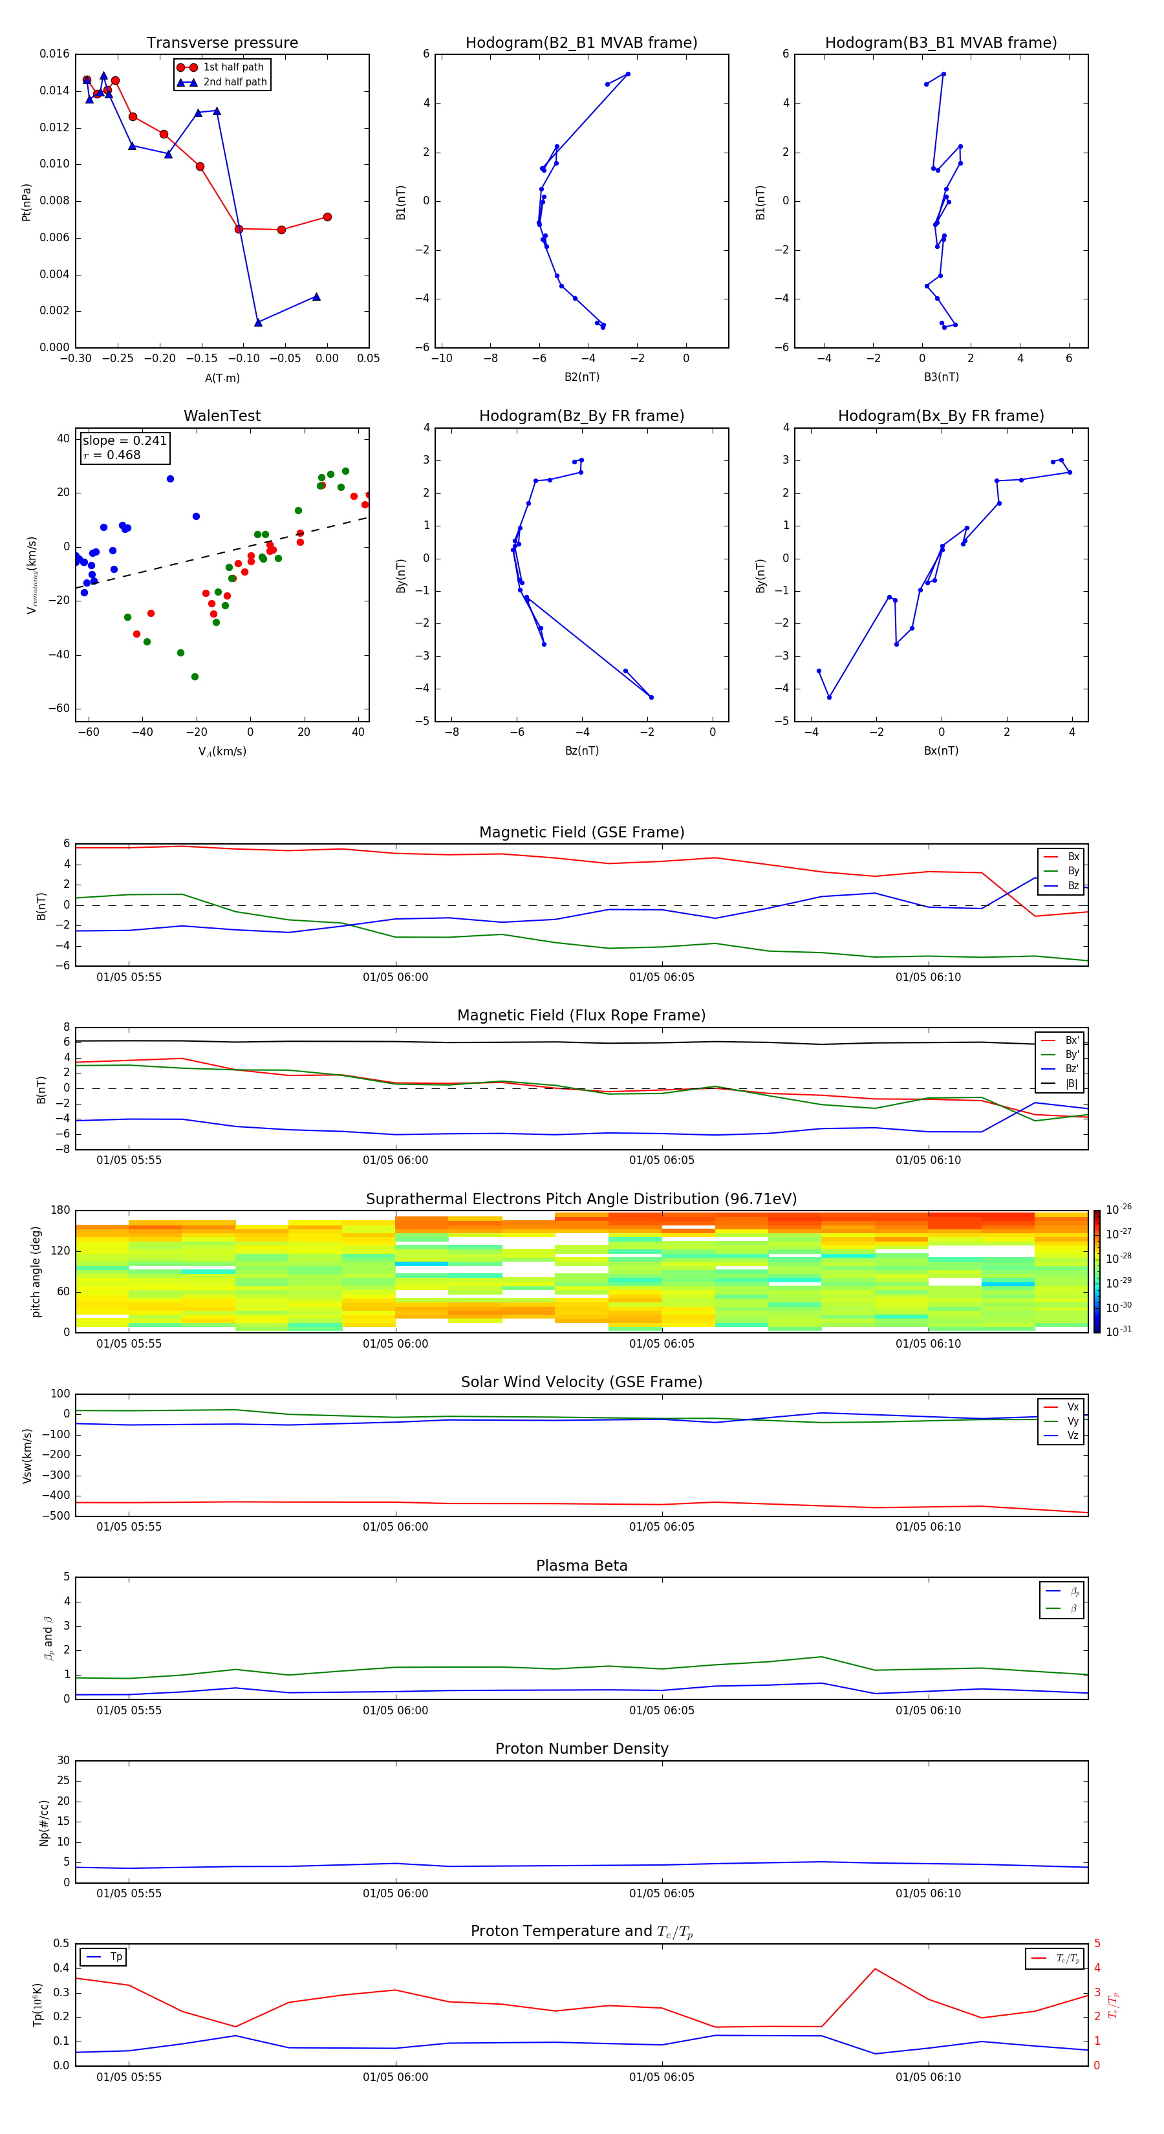Click the Te/Tp legend in temperature plot

pos(1055,1959)
